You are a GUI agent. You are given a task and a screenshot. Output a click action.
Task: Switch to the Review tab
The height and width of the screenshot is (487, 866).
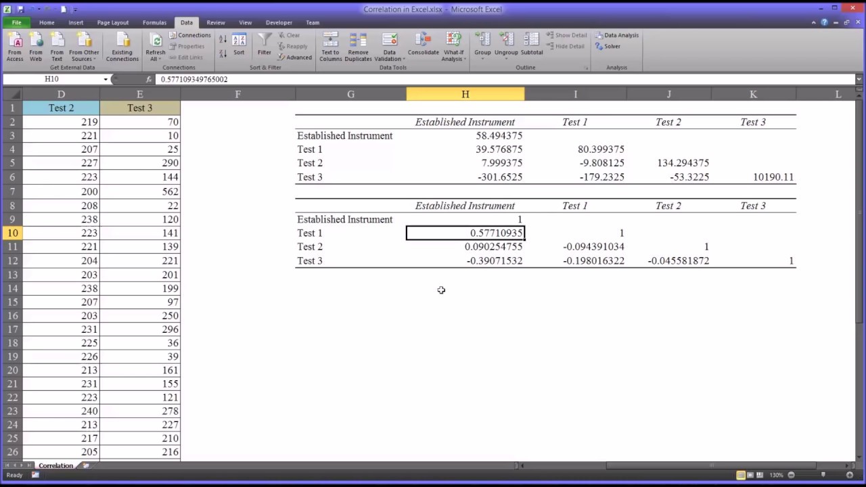point(216,22)
